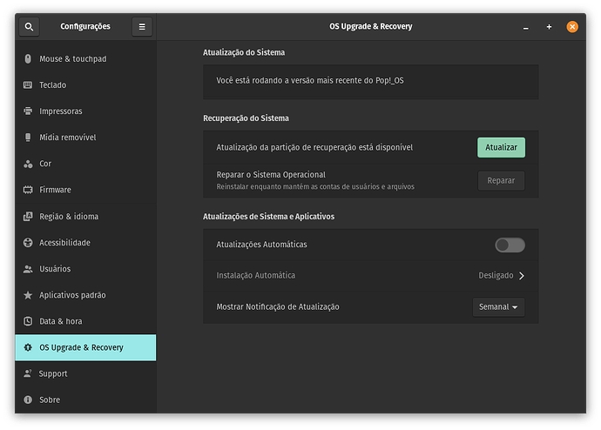Click the search magnifier icon in header
The width and height of the screenshot is (601, 430).
pos(29,27)
